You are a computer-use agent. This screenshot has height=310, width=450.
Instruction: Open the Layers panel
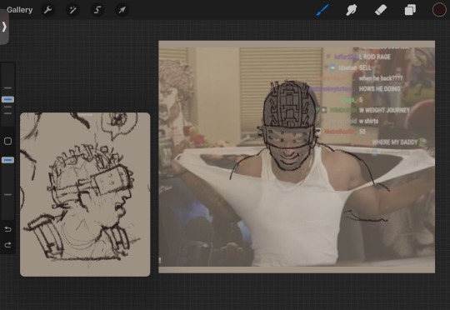pos(410,10)
